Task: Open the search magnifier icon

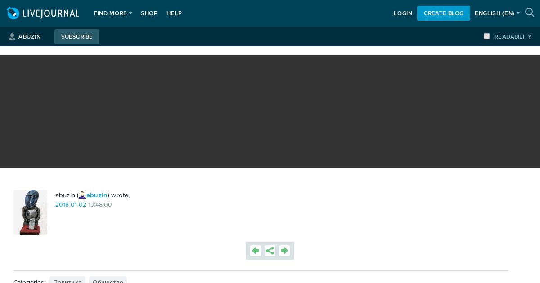Action: click(530, 13)
